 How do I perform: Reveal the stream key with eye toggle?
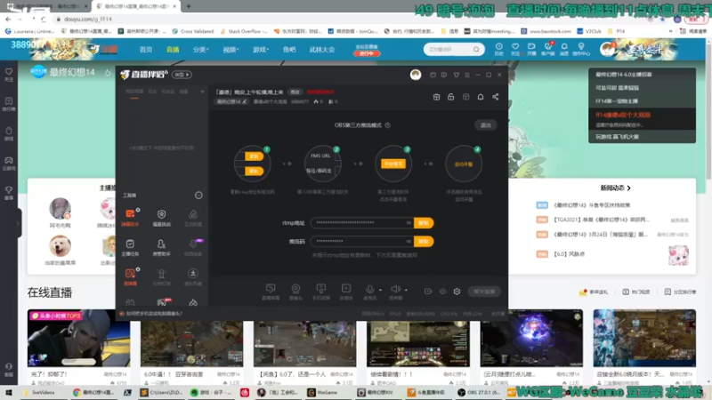pos(409,241)
